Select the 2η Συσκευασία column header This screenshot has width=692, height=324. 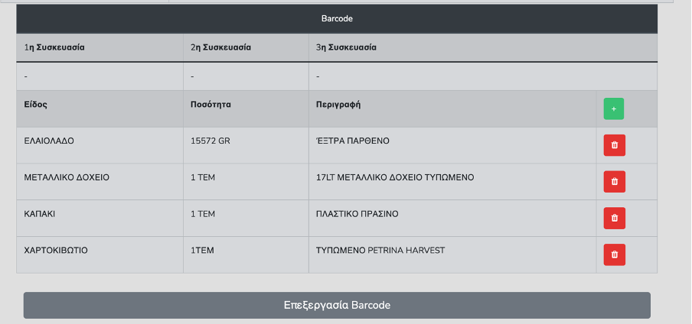(x=246, y=47)
